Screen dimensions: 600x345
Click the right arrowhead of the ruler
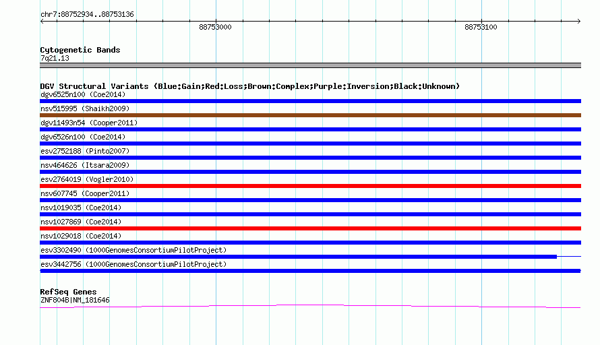(579, 22)
